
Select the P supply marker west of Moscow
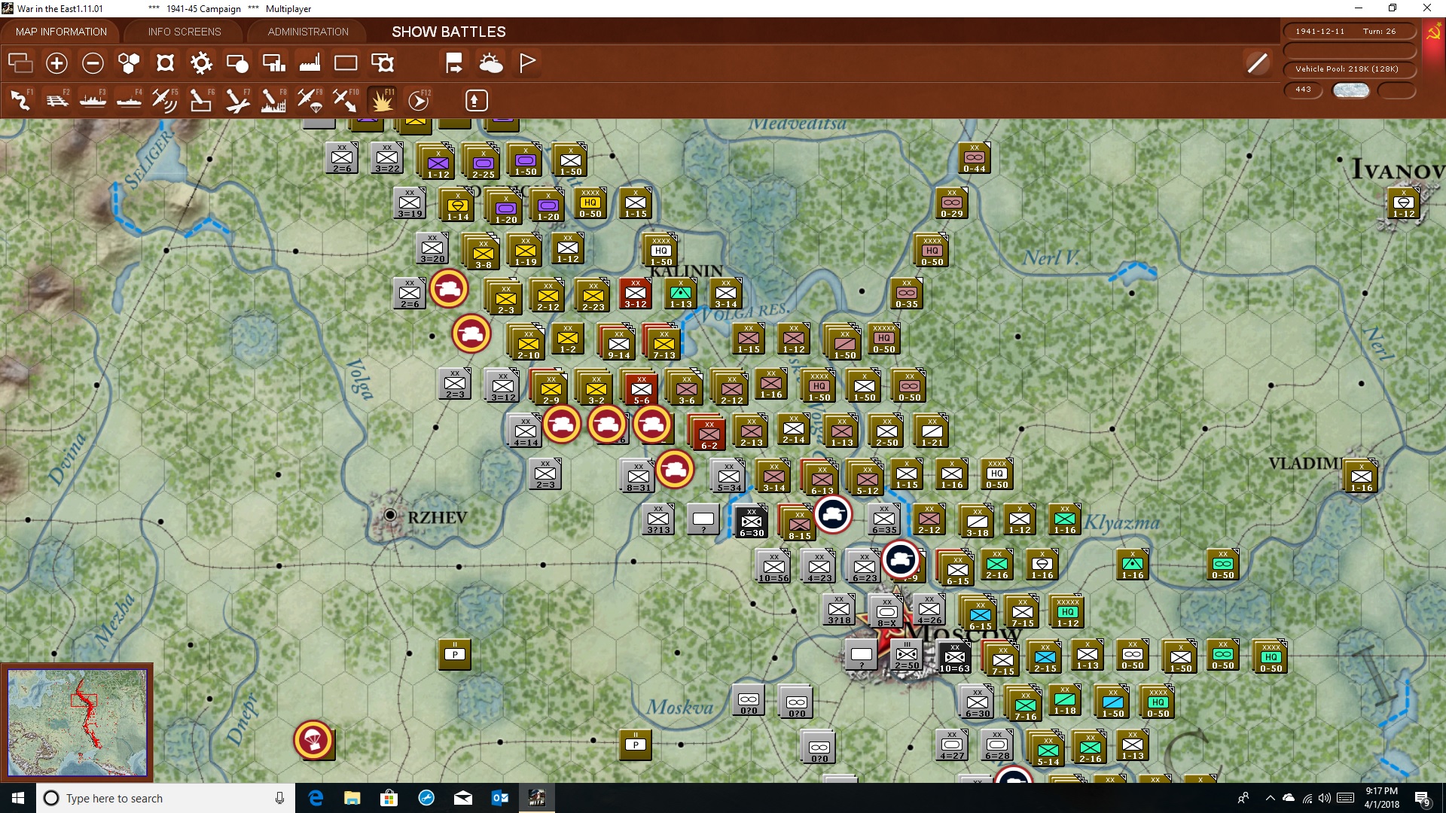(x=455, y=654)
